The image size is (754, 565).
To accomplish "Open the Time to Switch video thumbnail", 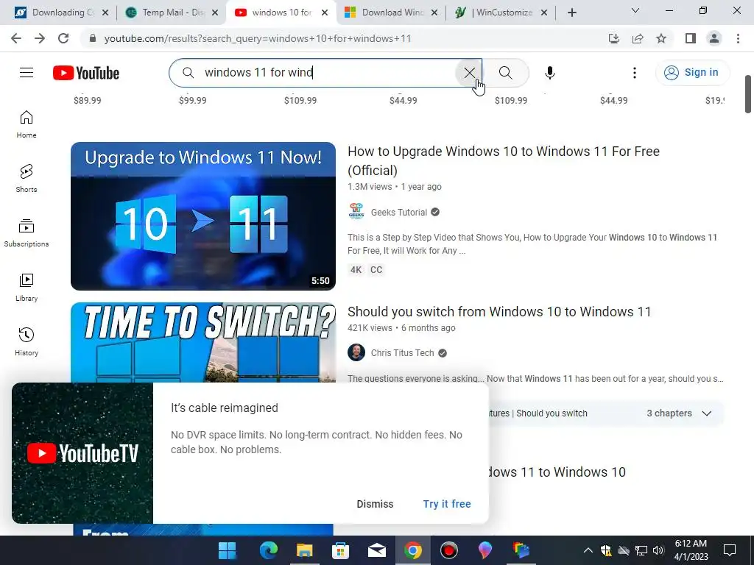I will point(203,342).
